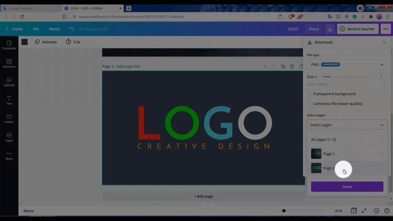The width and height of the screenshot is (393, 221).
Task: Click the checkmark icon in bottom bar
Action: [376, 211]
